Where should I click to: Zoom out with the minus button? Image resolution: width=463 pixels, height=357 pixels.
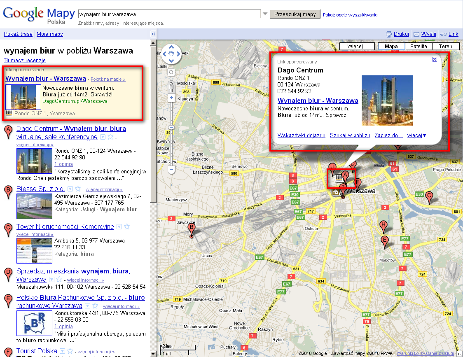[x=171, y=170]
